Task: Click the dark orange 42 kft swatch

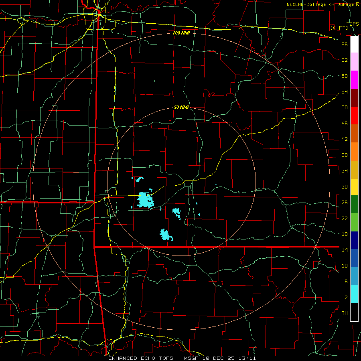Action: (x=354, y=134)
